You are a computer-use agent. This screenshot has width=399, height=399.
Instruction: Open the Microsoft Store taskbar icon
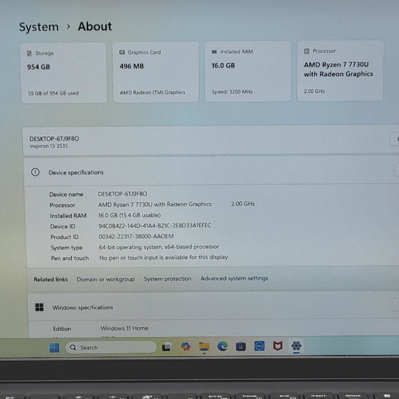(x=241, y=346)
